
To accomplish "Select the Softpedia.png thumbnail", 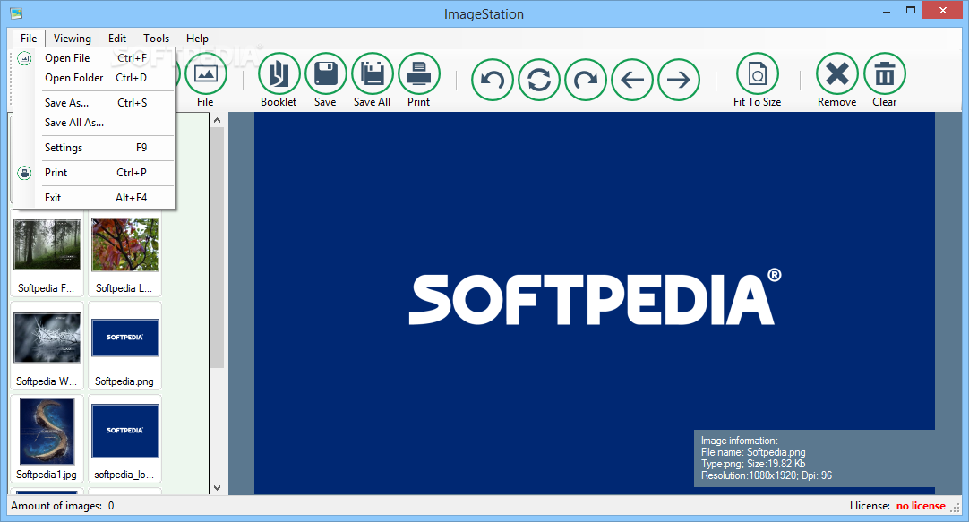I will pyautogui.click(x=124, y=346).
